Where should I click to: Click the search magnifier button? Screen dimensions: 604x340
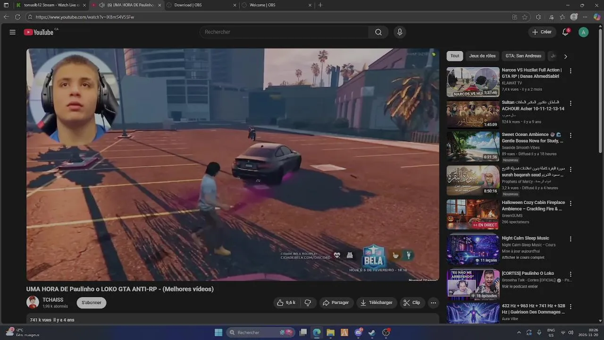tap(378, 32)
